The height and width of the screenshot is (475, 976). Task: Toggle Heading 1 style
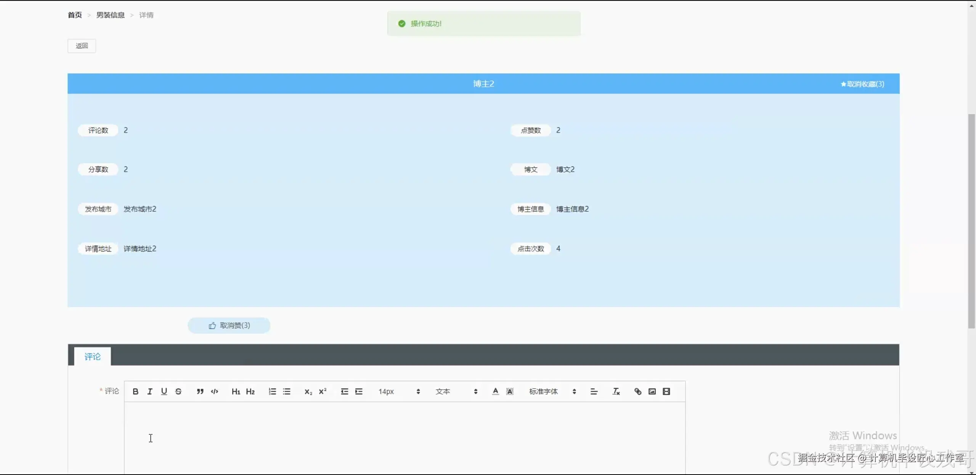(x=236, y=391)
